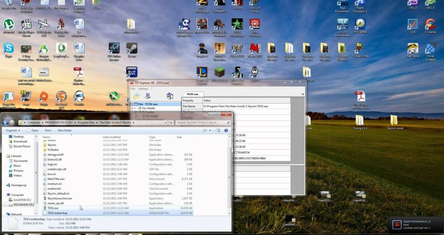Open the Skyrim mods desktop folder
The height and width of the screenshot is (235, 444).
(395, 120)
